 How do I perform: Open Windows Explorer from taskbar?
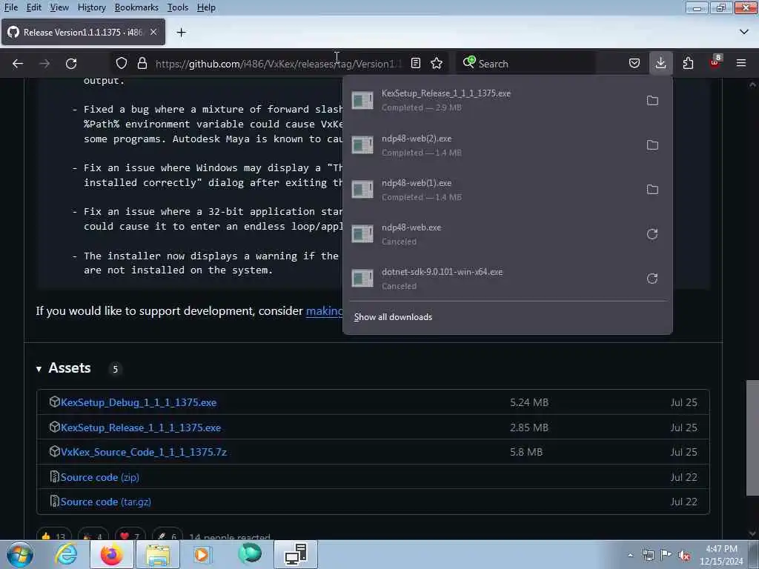click(x=158, y=554)
